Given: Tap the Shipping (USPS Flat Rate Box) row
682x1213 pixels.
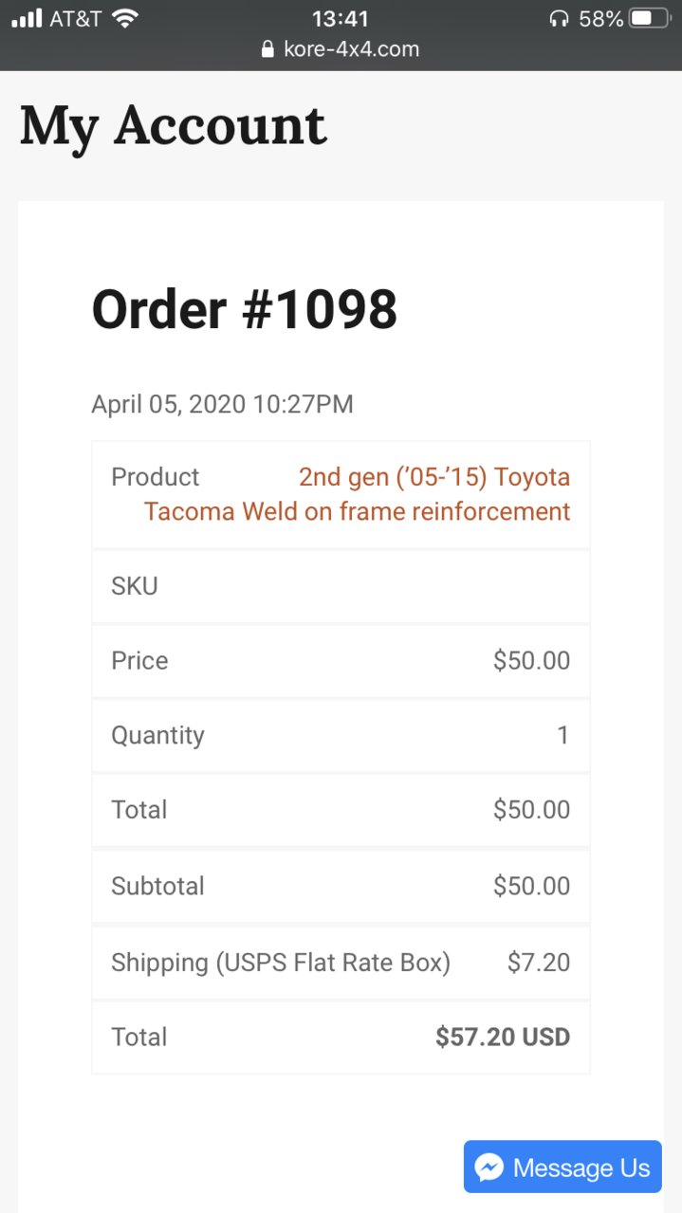Looking at the screenshot, I should [x=341, y=963].
